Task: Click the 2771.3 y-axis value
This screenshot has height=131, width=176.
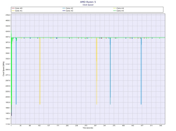Action: pos(8,75)
